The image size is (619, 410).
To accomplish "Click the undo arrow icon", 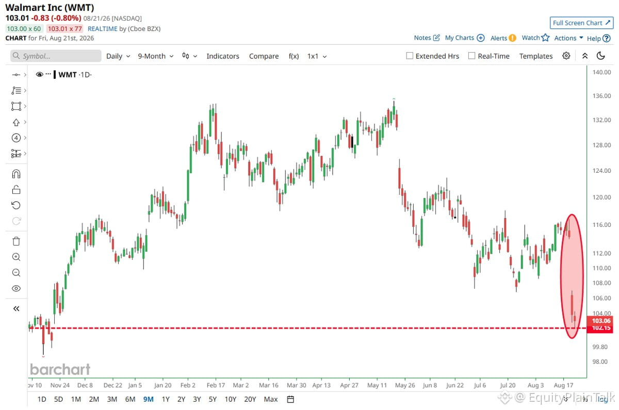I will click(x=16, y=205).
